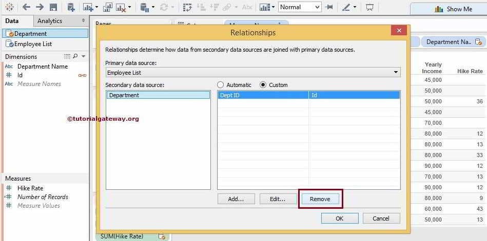Select Department data source icon
This screenshot has width=487, height=241.
10,33
